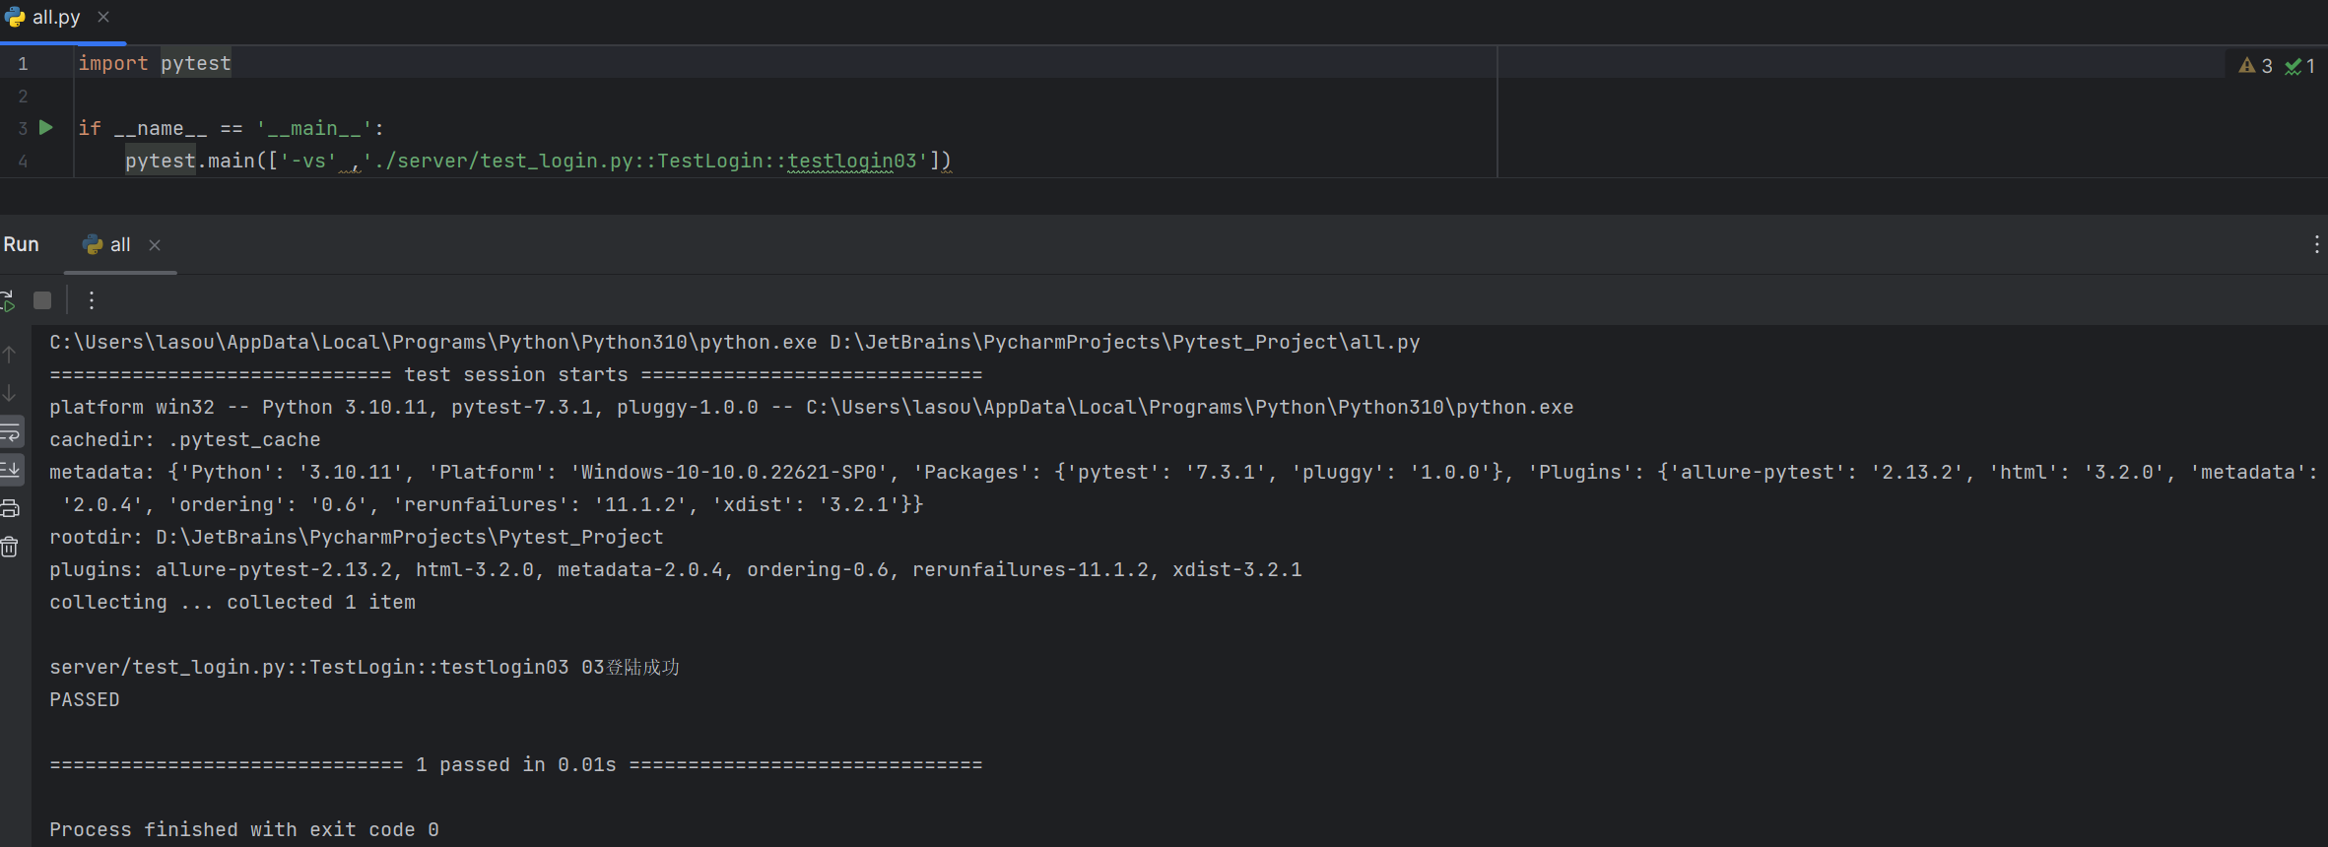Open the yellow warnings indicator showing 3
Viewport: 2328px width, 847px height.
2255,66
